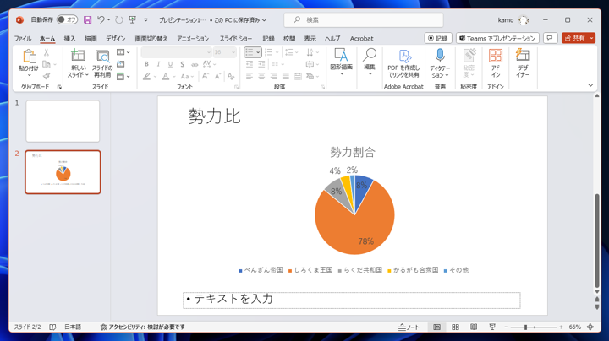Open the Acrobat tab

[362, 38]
